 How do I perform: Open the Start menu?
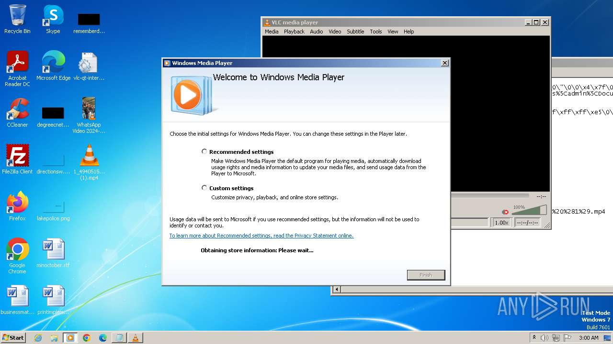13,337
